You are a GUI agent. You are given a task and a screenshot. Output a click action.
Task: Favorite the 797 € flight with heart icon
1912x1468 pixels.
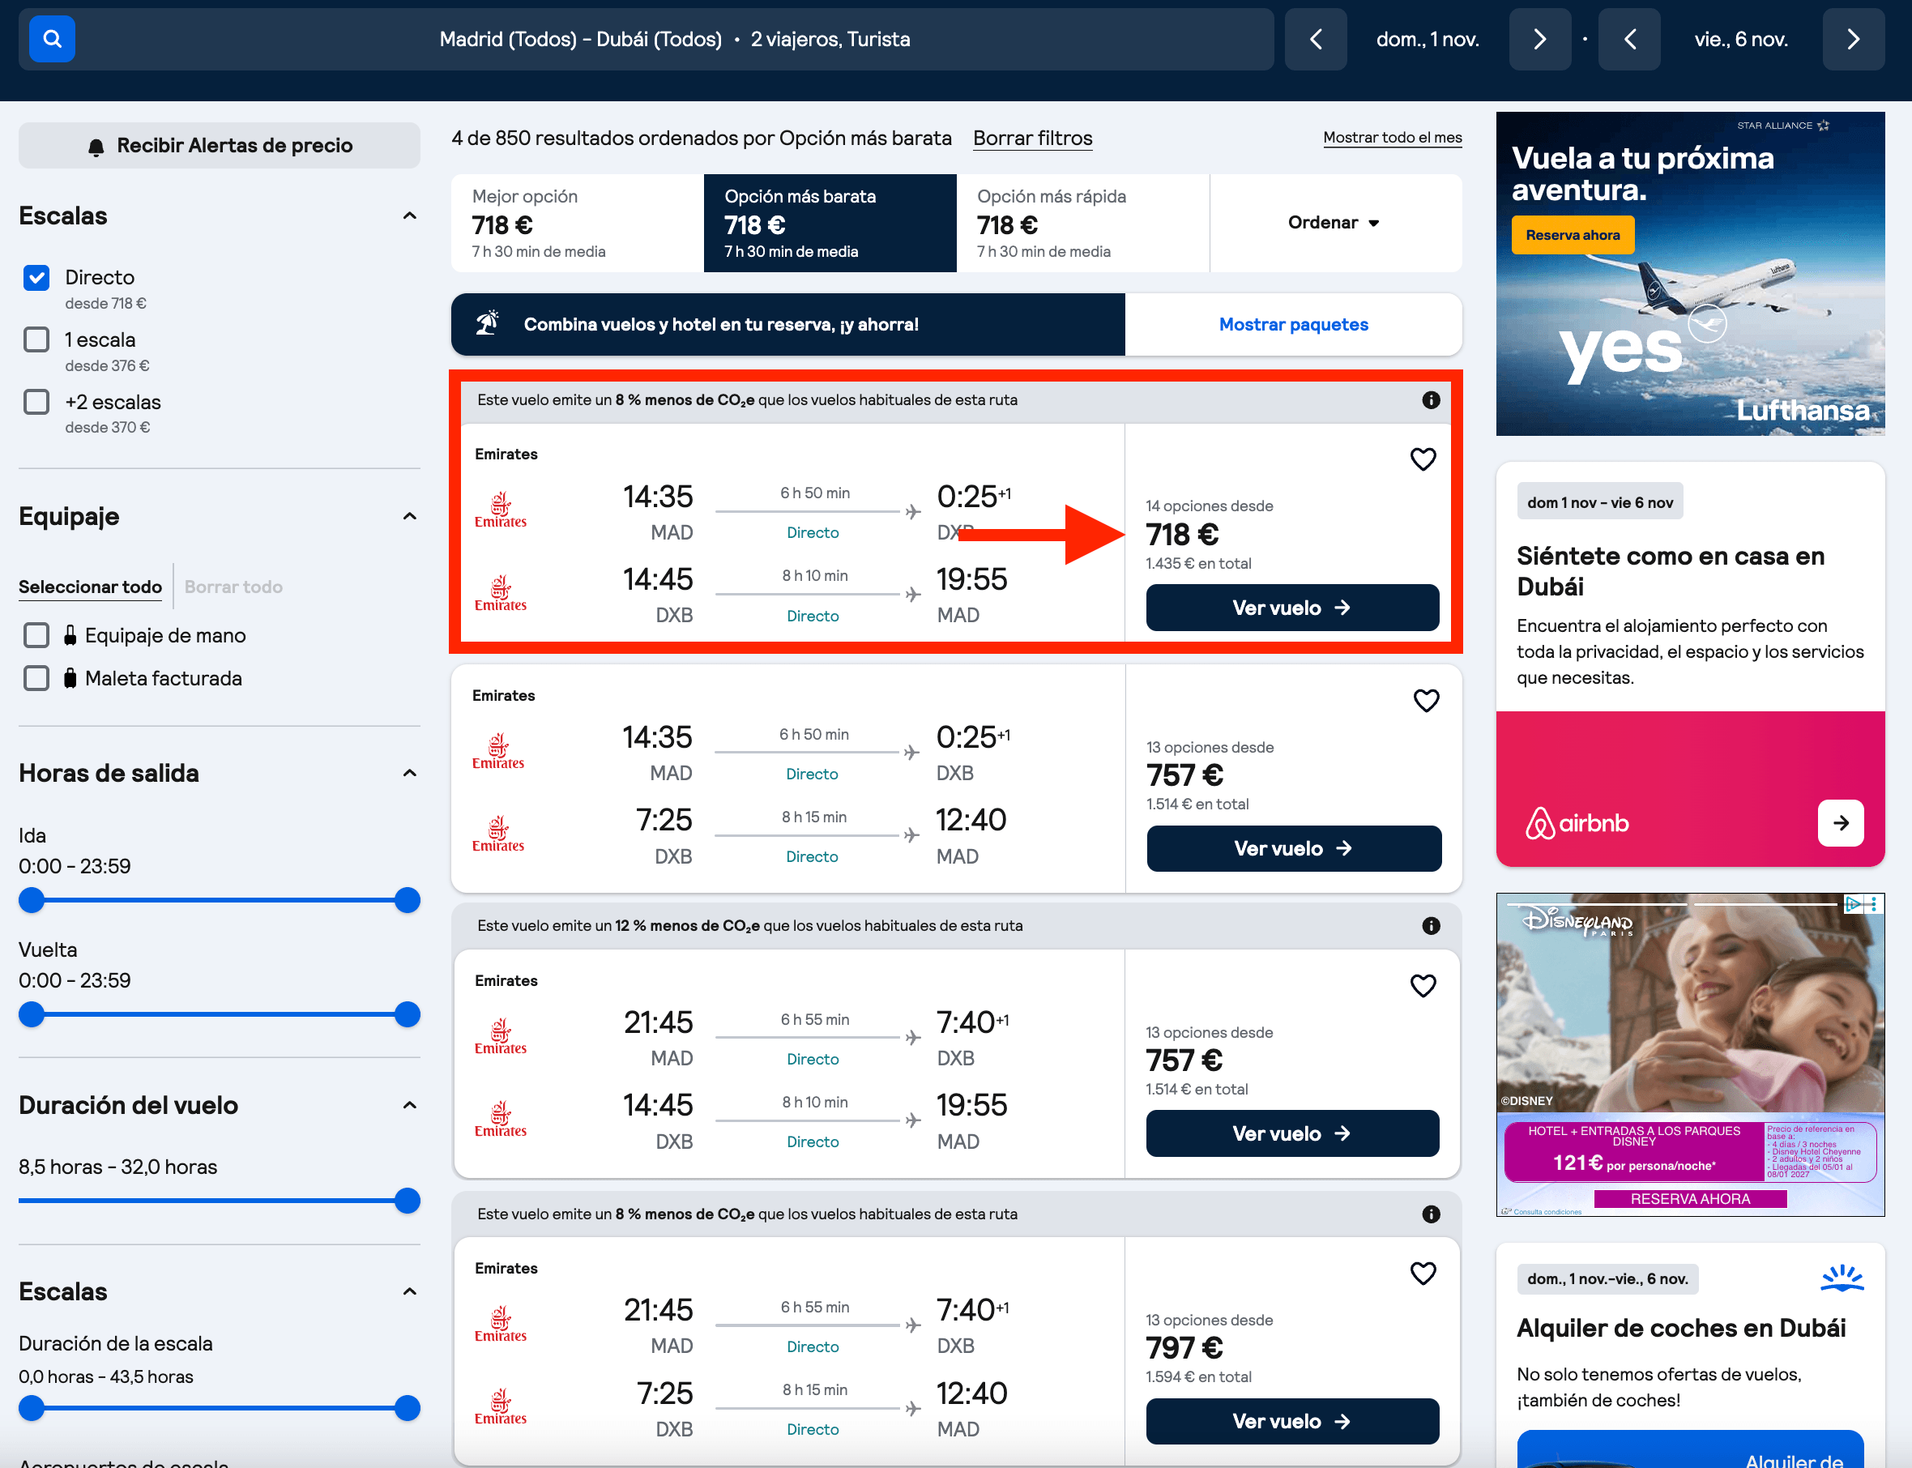pos(1423,1273)
